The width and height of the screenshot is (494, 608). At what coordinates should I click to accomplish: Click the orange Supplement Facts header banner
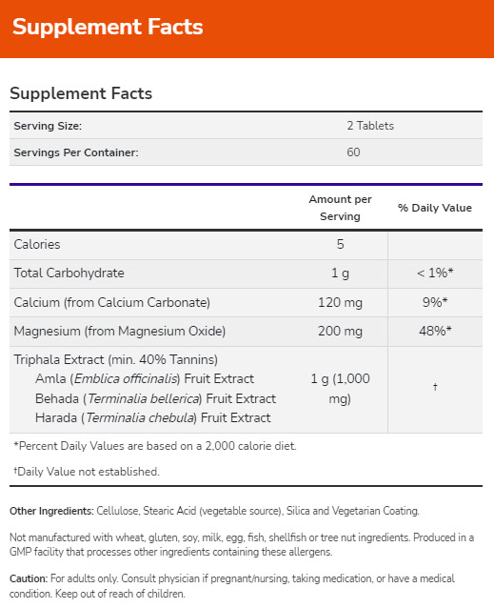click(247, 29)
